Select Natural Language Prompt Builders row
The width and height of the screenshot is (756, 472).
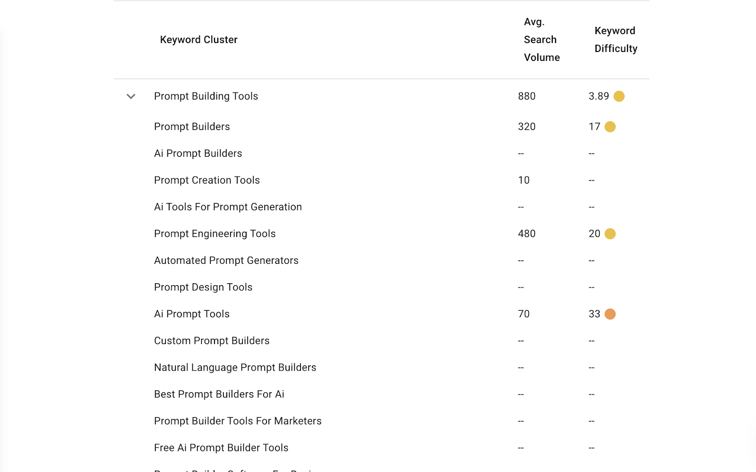[382, 367]
